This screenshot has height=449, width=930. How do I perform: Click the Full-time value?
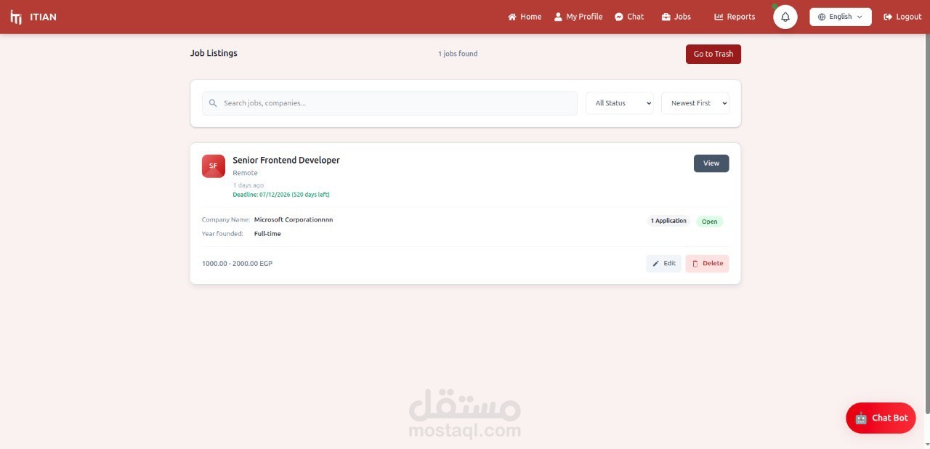[267, 234]
